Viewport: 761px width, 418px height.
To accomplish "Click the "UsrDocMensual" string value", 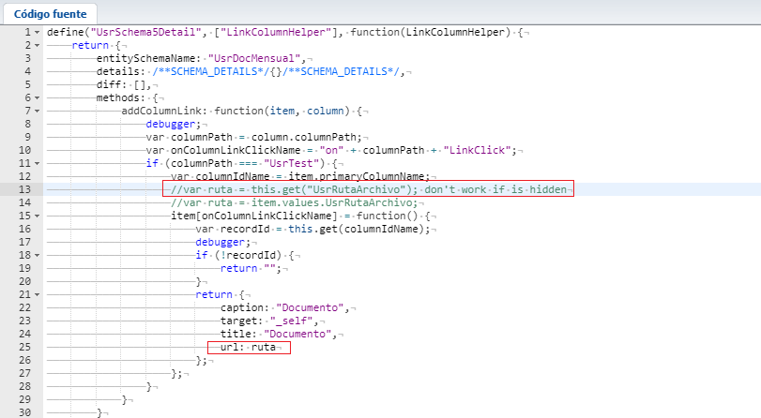I will coord(254,58).
